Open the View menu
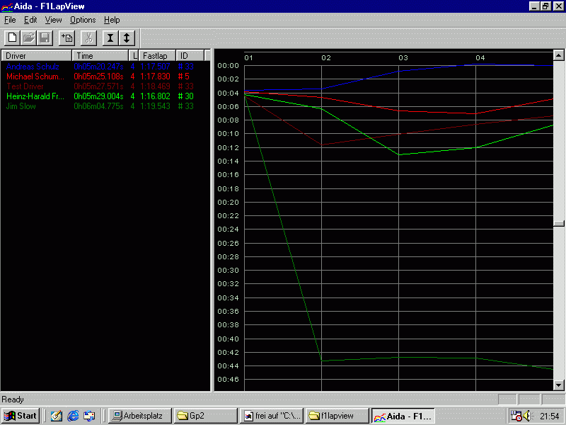 click(x=54, y=20)
